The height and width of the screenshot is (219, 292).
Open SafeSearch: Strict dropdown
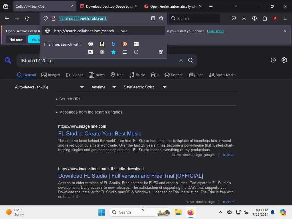[x=145, y=87]
